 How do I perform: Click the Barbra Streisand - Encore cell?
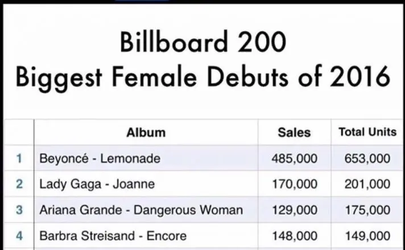pyautogui.click(x=113, y=235)
